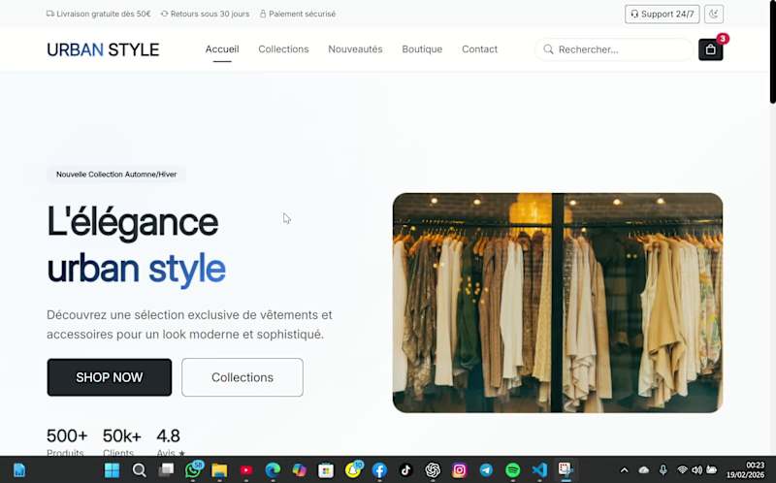The height and width of the screenshot is (483, 776).
Task: Open the Contact nav item
Action: pyautogui.click(x=479, y=49)
